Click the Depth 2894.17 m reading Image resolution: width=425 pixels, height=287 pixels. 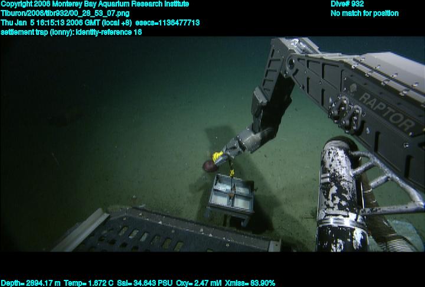[x=28, y=283]
